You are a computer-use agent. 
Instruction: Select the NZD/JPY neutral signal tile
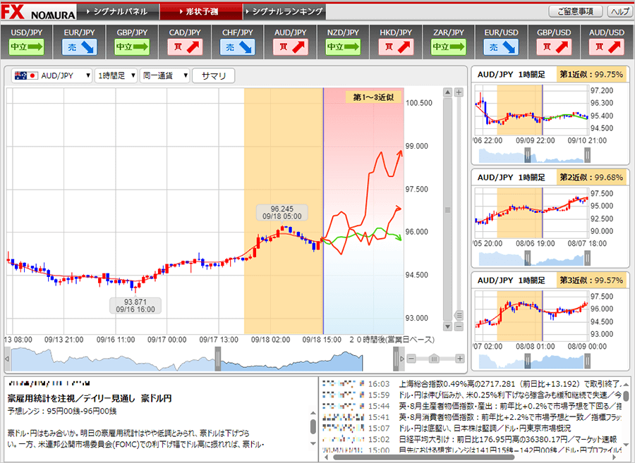[x=343, y=42]
